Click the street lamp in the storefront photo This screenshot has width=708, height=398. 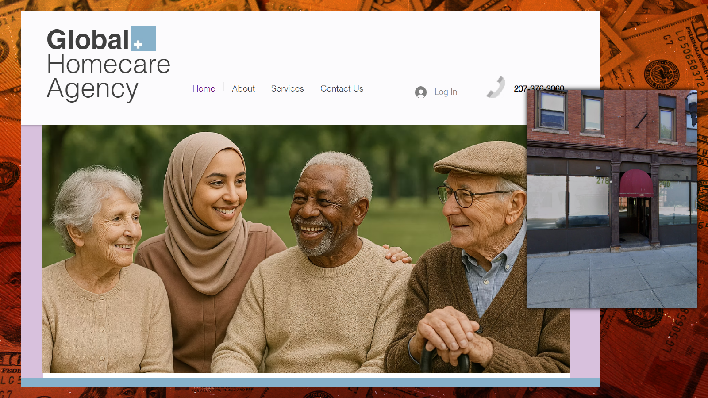coord(692,107)
